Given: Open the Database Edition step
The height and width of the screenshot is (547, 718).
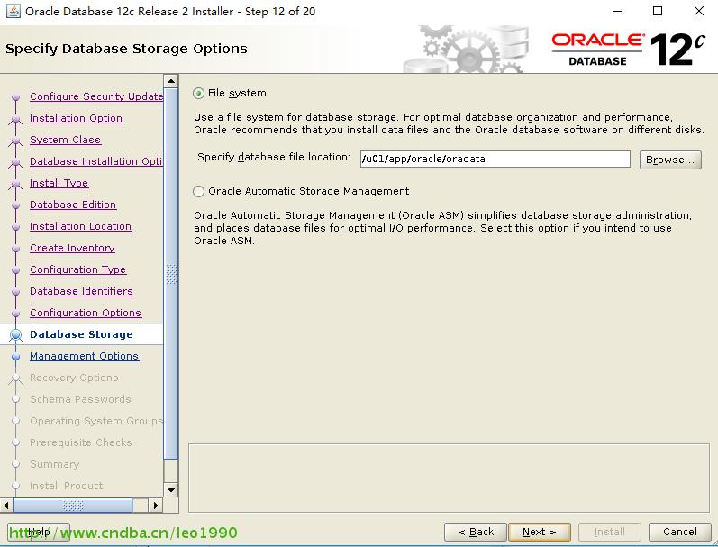Looking at the screenshot, I should 73,205.
